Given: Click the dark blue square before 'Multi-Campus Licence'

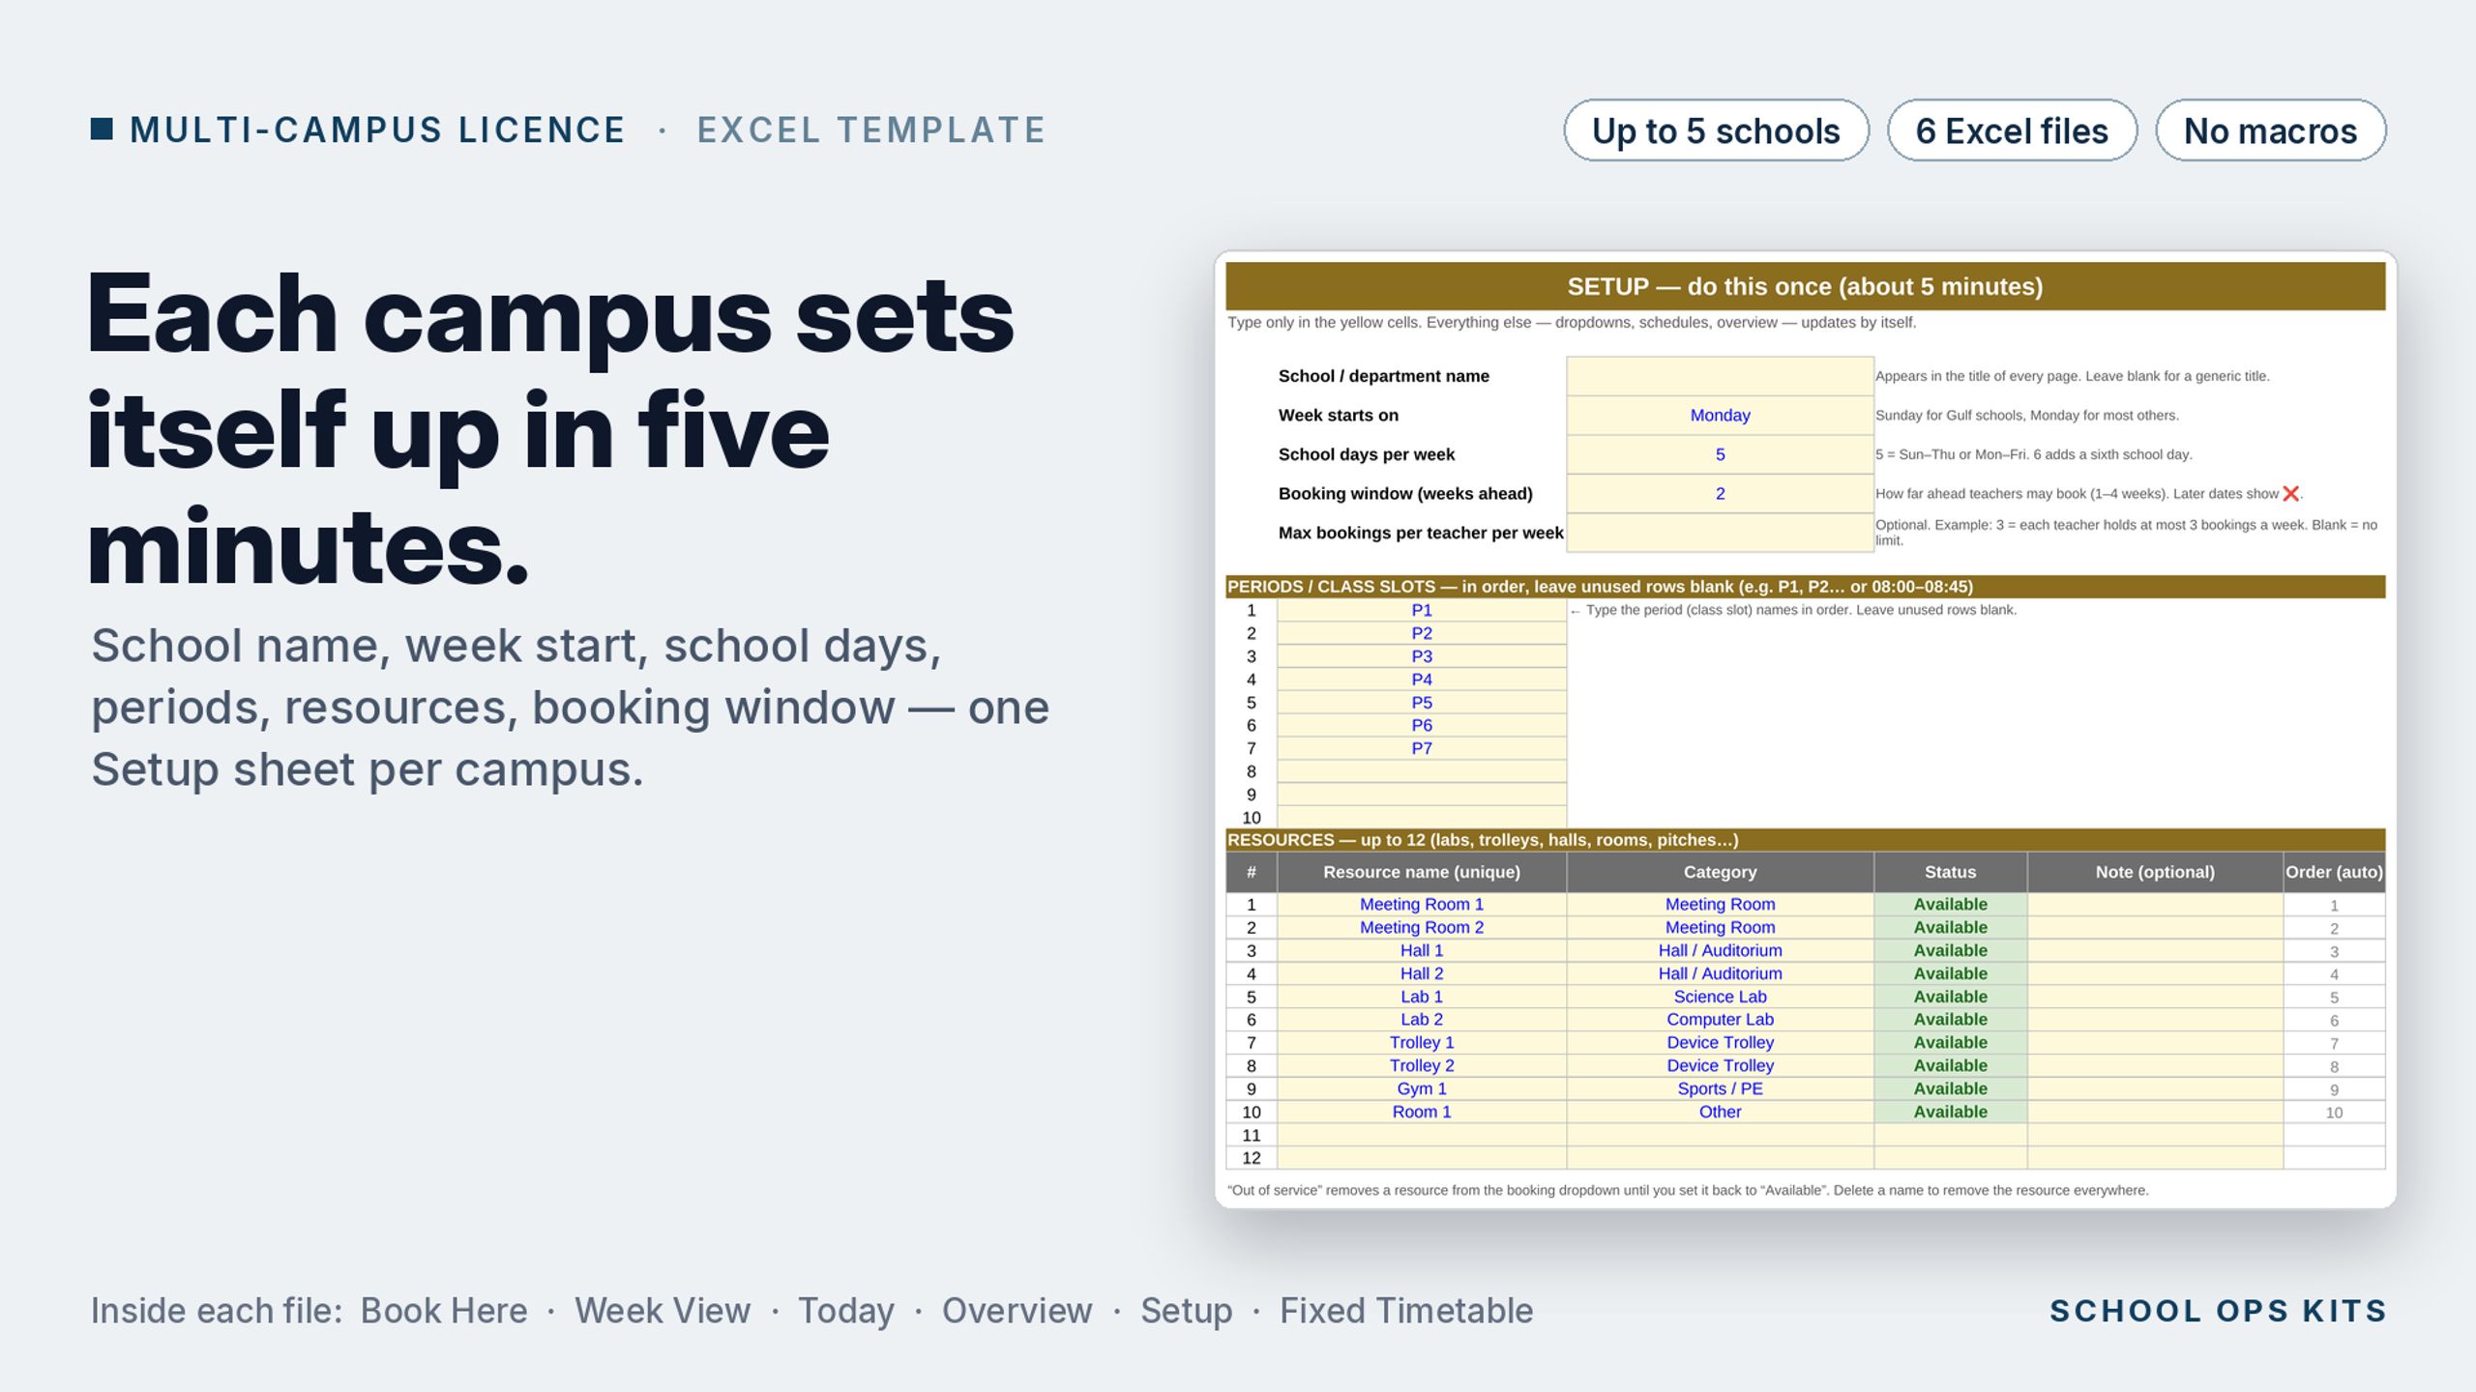Looking at the screenshot, I should coord(102,130).
